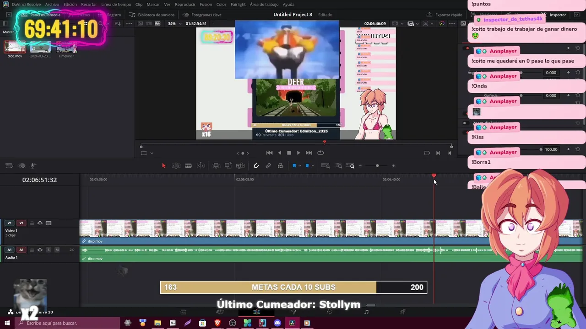Click timeline timecode 02:06:51:32 field
The height and width of the screenshot is (329, 586).
pyautogui.click(x=39, y=180)
